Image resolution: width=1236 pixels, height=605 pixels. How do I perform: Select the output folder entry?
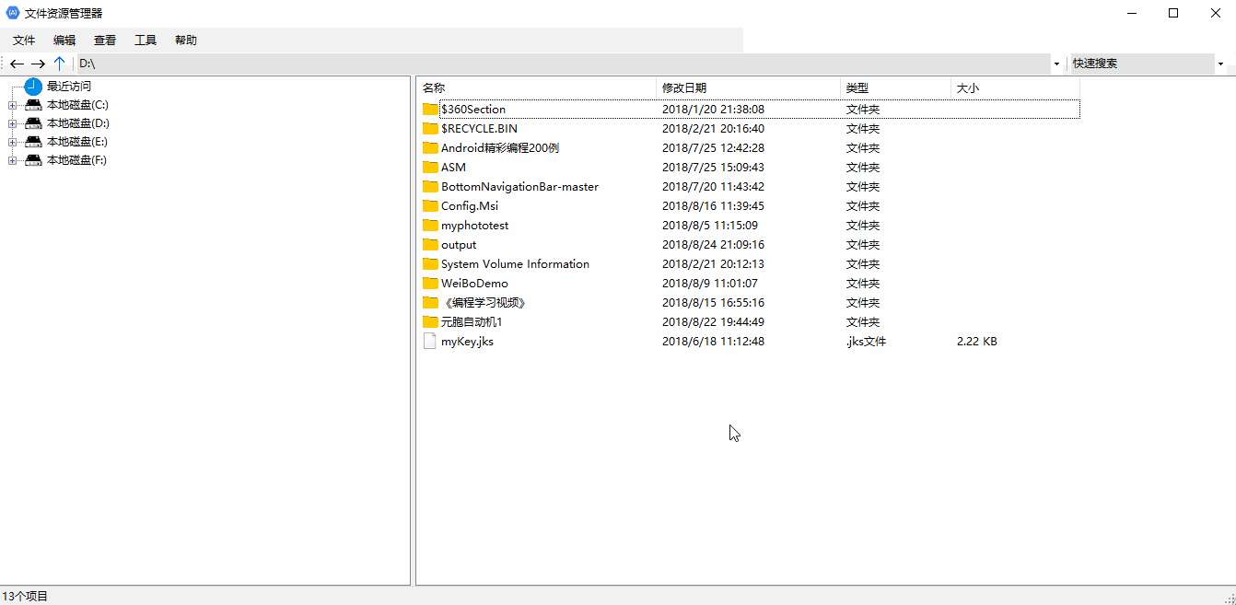[459, 245]
